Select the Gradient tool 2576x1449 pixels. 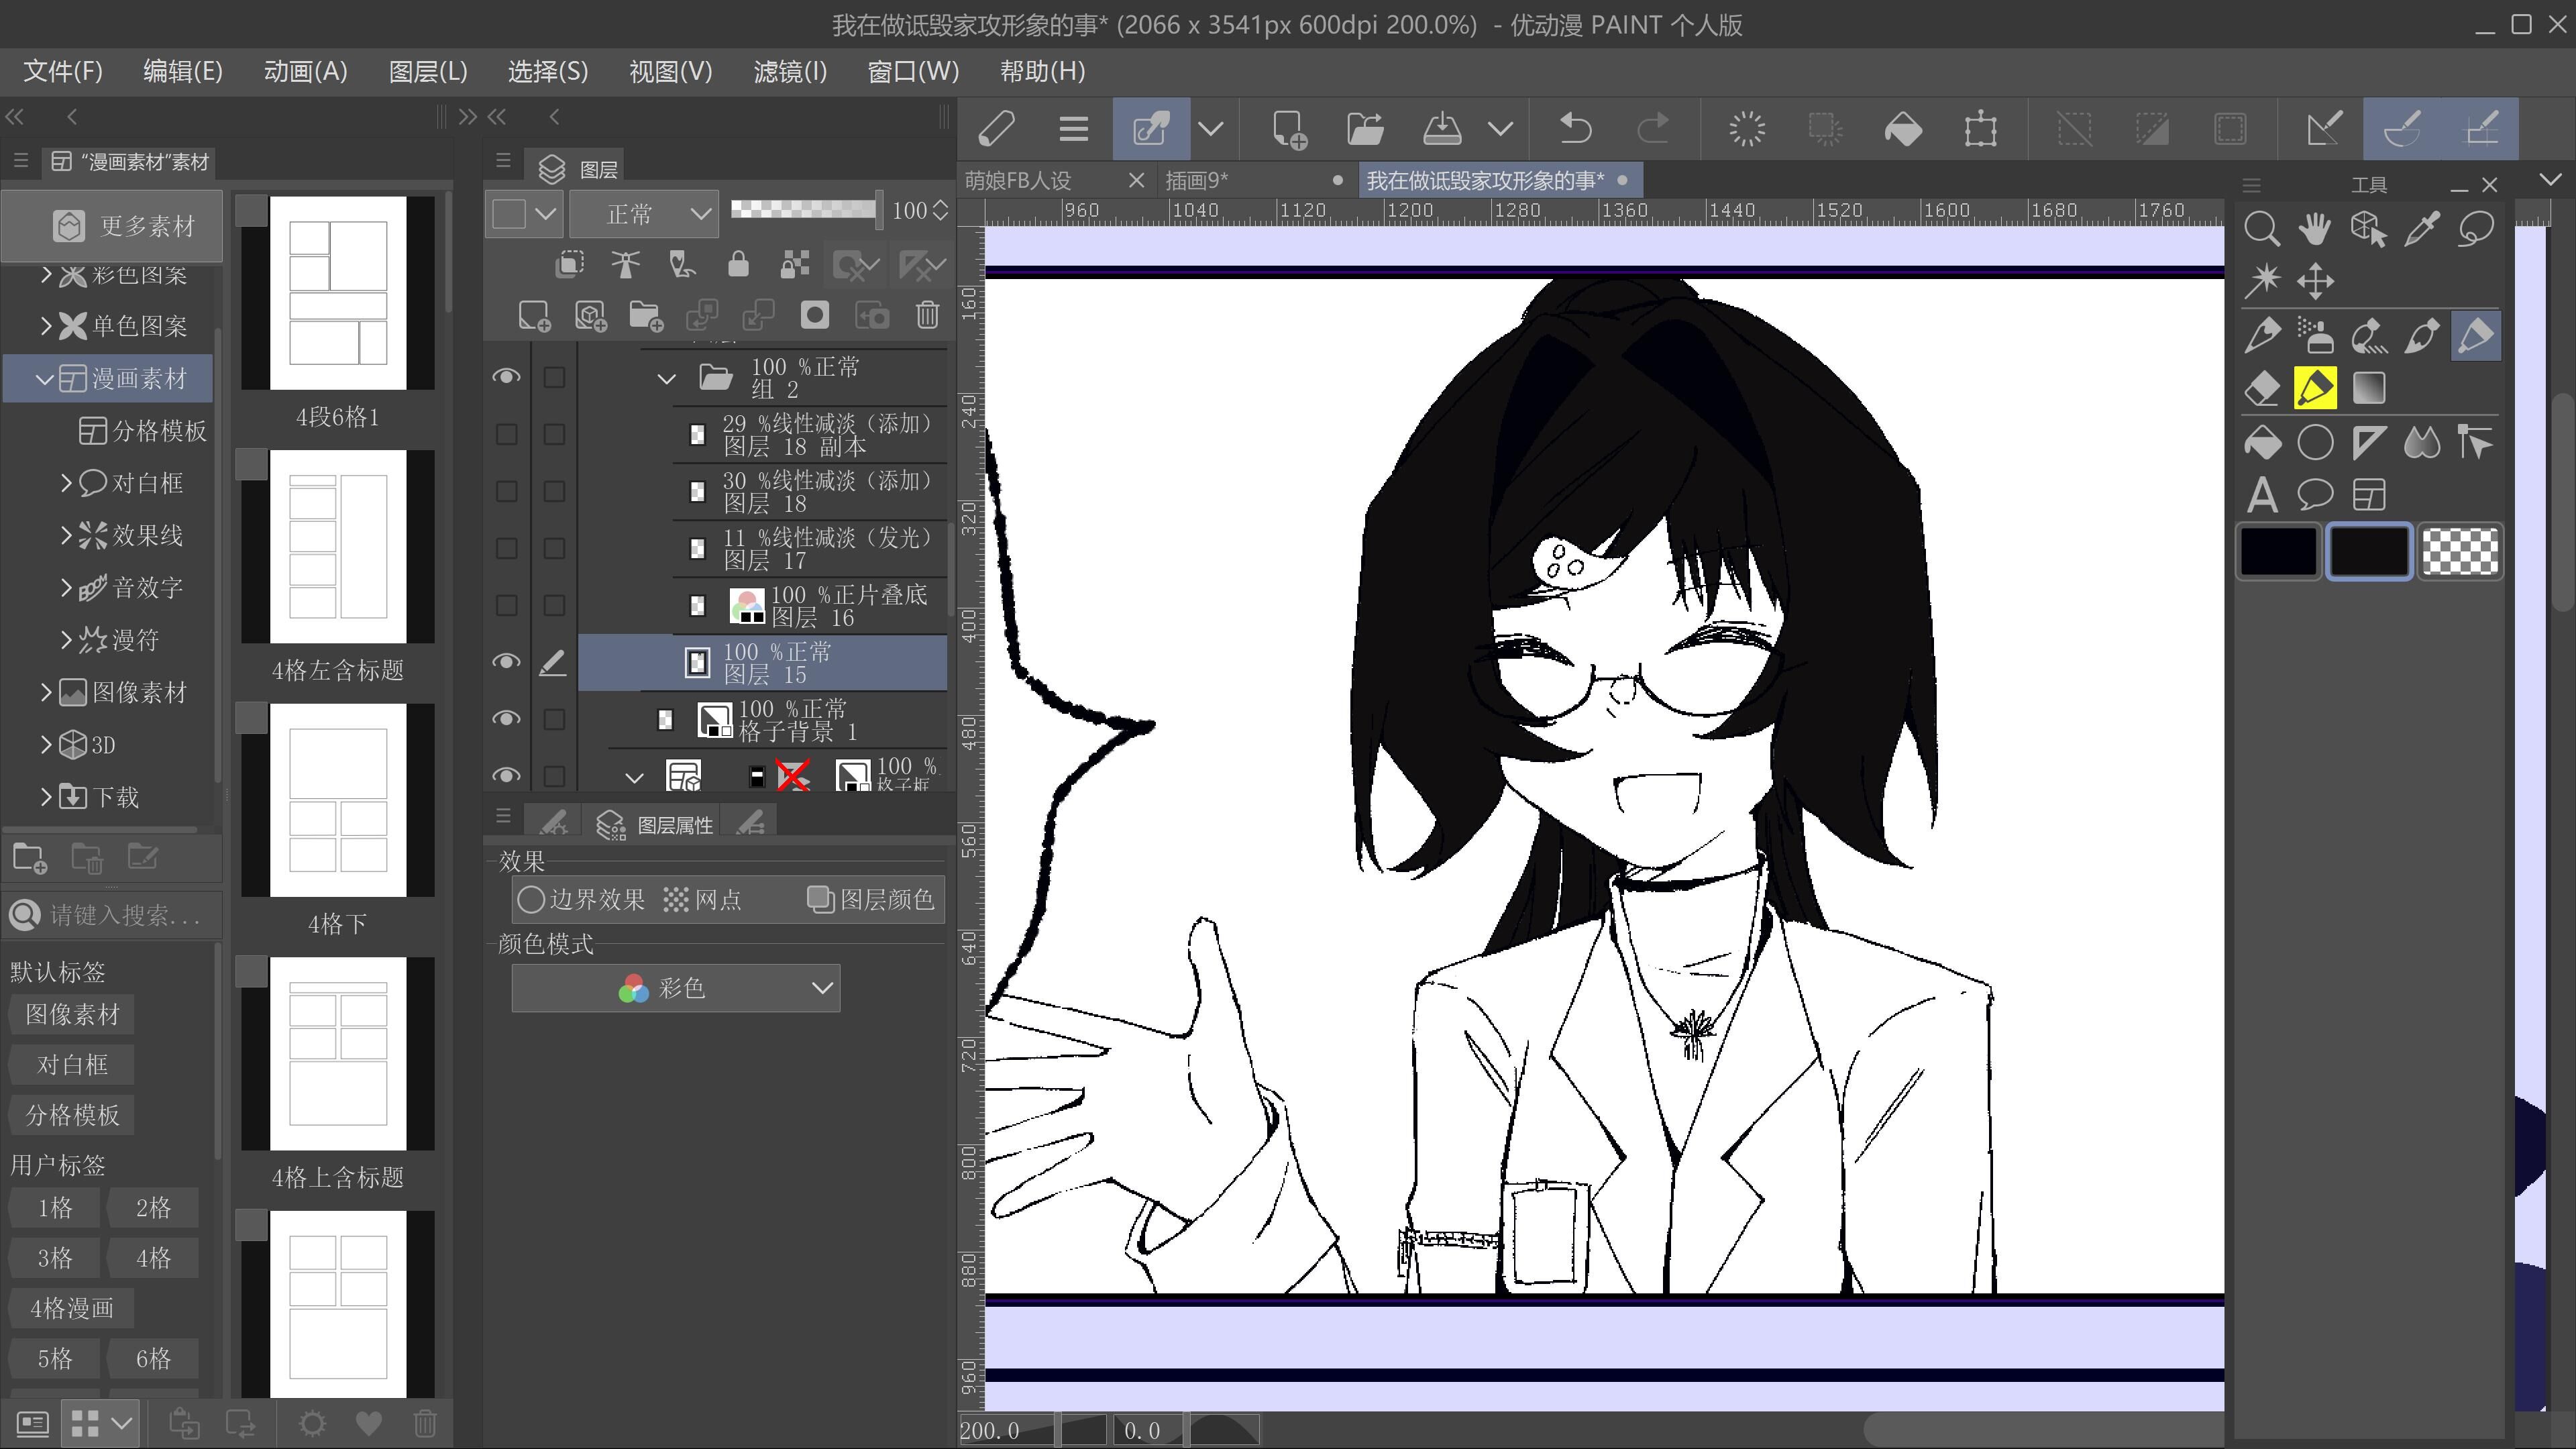click(x=2368, y=388)
